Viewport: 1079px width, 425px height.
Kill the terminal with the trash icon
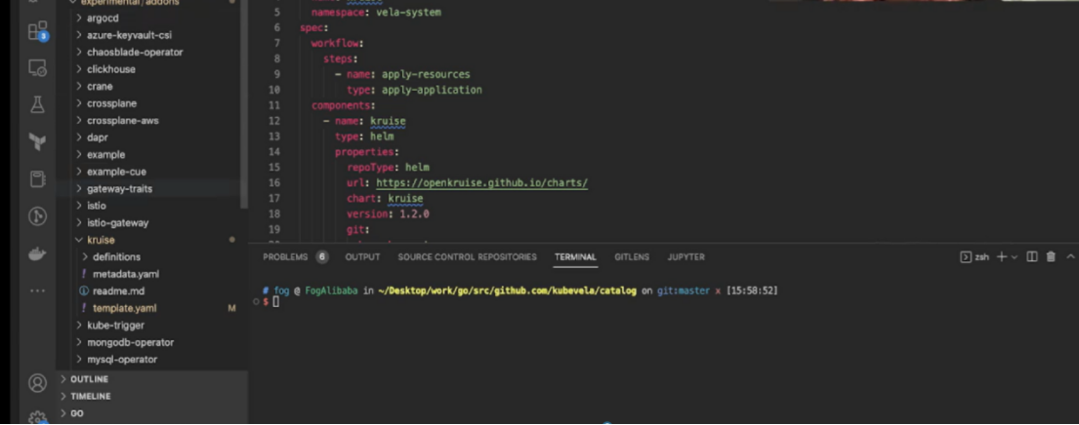1051,256
